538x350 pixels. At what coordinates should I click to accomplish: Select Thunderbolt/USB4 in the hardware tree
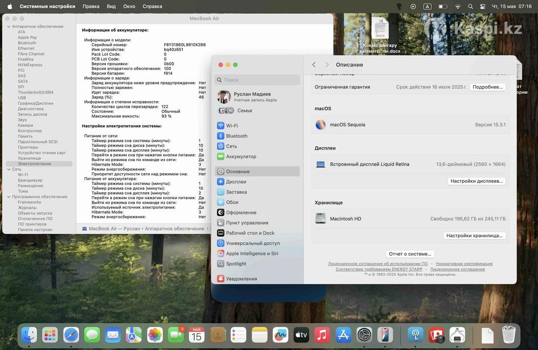pos(35,92)
